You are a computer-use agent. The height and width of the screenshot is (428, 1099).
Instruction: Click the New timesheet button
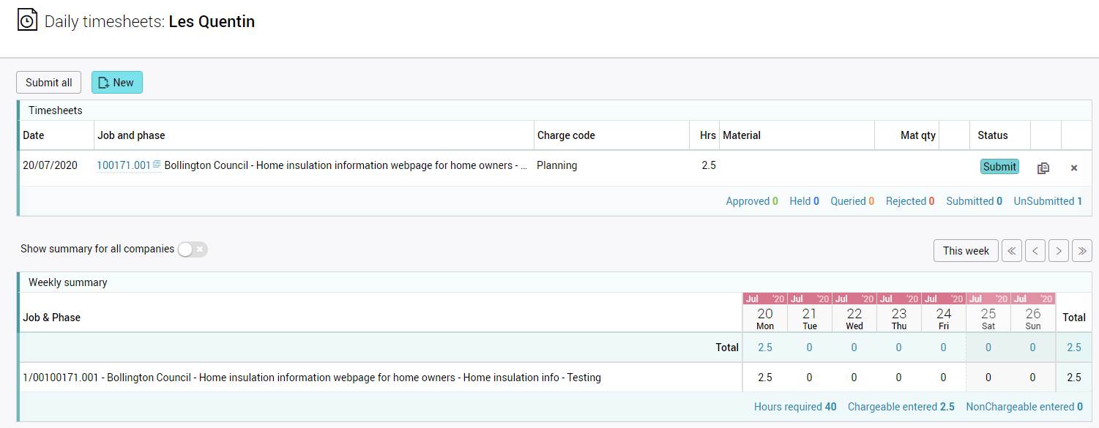tap(116, 83)
